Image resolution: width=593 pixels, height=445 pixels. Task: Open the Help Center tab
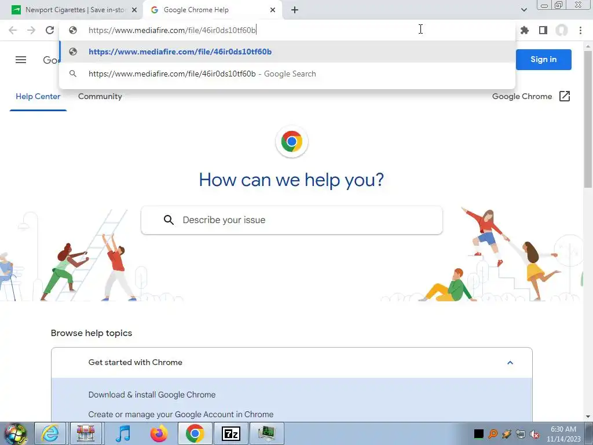point(38,97)
